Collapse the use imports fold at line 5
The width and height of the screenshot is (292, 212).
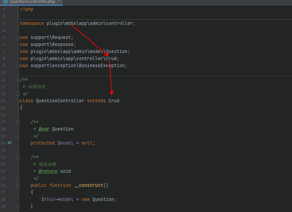[x=18, y=38]
